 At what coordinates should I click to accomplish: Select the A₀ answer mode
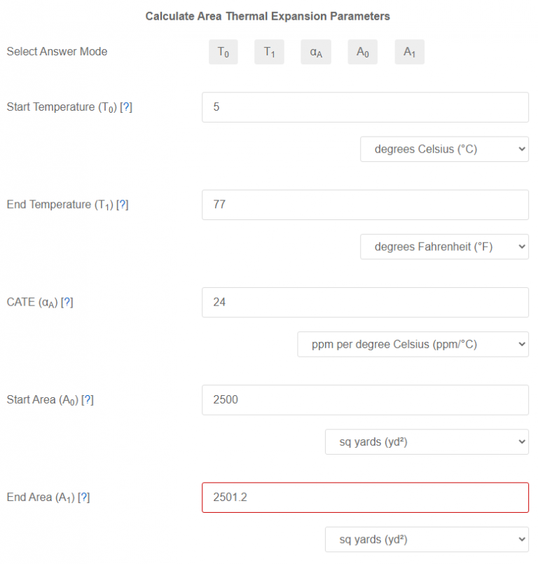(362, 51)
